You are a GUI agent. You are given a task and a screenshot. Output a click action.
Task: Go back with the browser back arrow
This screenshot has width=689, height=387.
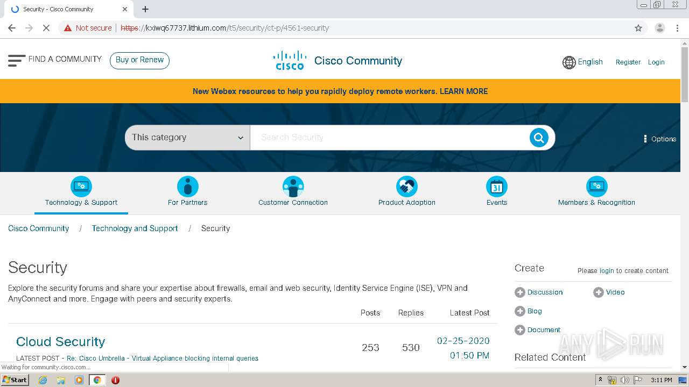pyautogui.click(x=12, y=28)
